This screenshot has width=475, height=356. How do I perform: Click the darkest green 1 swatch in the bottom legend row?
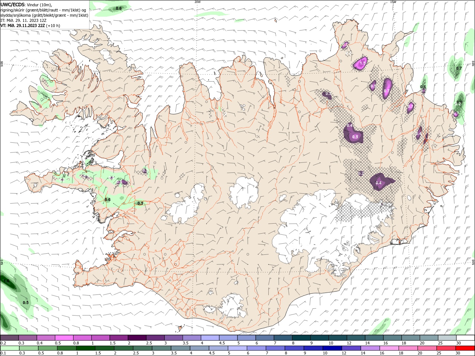85,348
